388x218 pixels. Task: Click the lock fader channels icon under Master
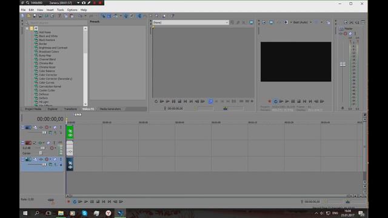coord(343,108)
